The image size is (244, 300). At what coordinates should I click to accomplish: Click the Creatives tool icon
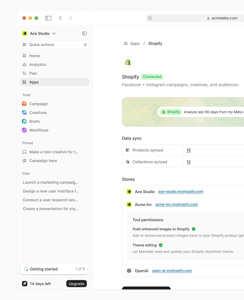coord(24,112)
